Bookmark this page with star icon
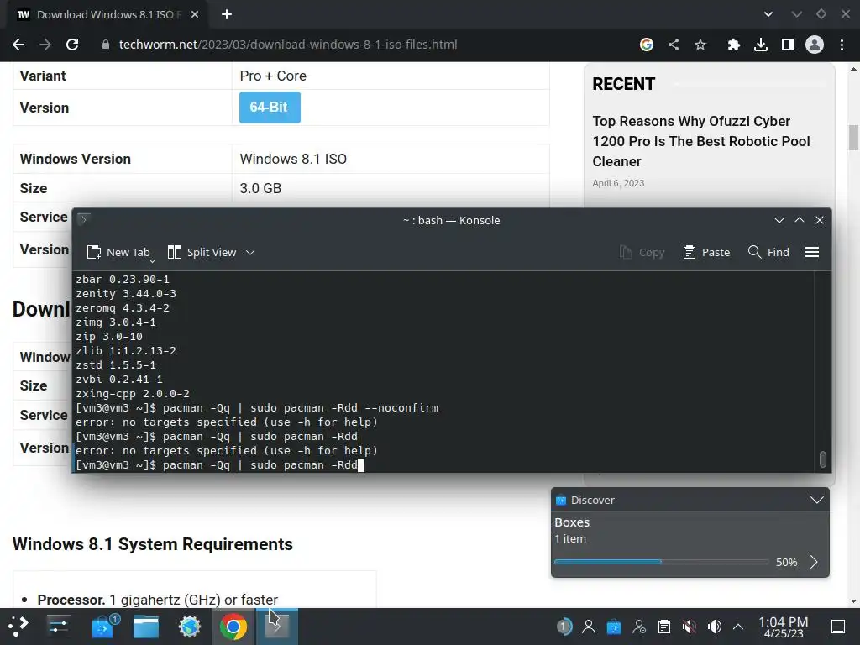Viewport: 860px width, 645px height. (700, 45)
